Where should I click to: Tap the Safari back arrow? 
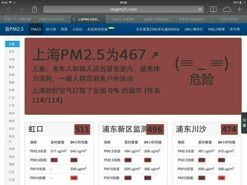pos(9,10)
